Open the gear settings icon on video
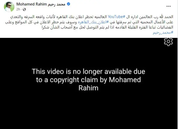This screenshot has height=129, width=178. point(168,42)
